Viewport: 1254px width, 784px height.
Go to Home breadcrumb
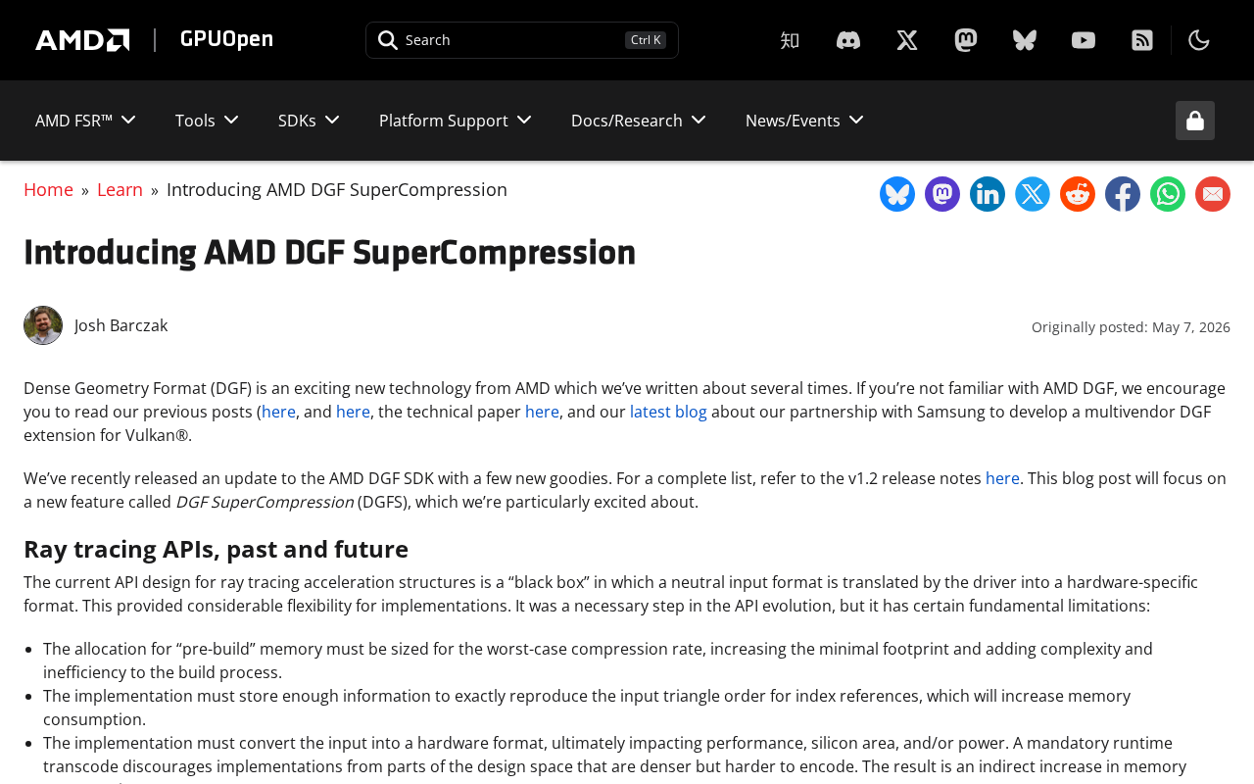coord(48,189)
